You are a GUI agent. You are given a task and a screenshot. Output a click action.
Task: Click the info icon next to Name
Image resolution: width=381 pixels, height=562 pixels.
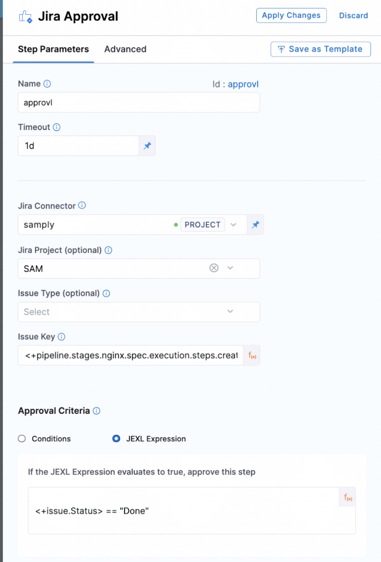click(47, 84)
